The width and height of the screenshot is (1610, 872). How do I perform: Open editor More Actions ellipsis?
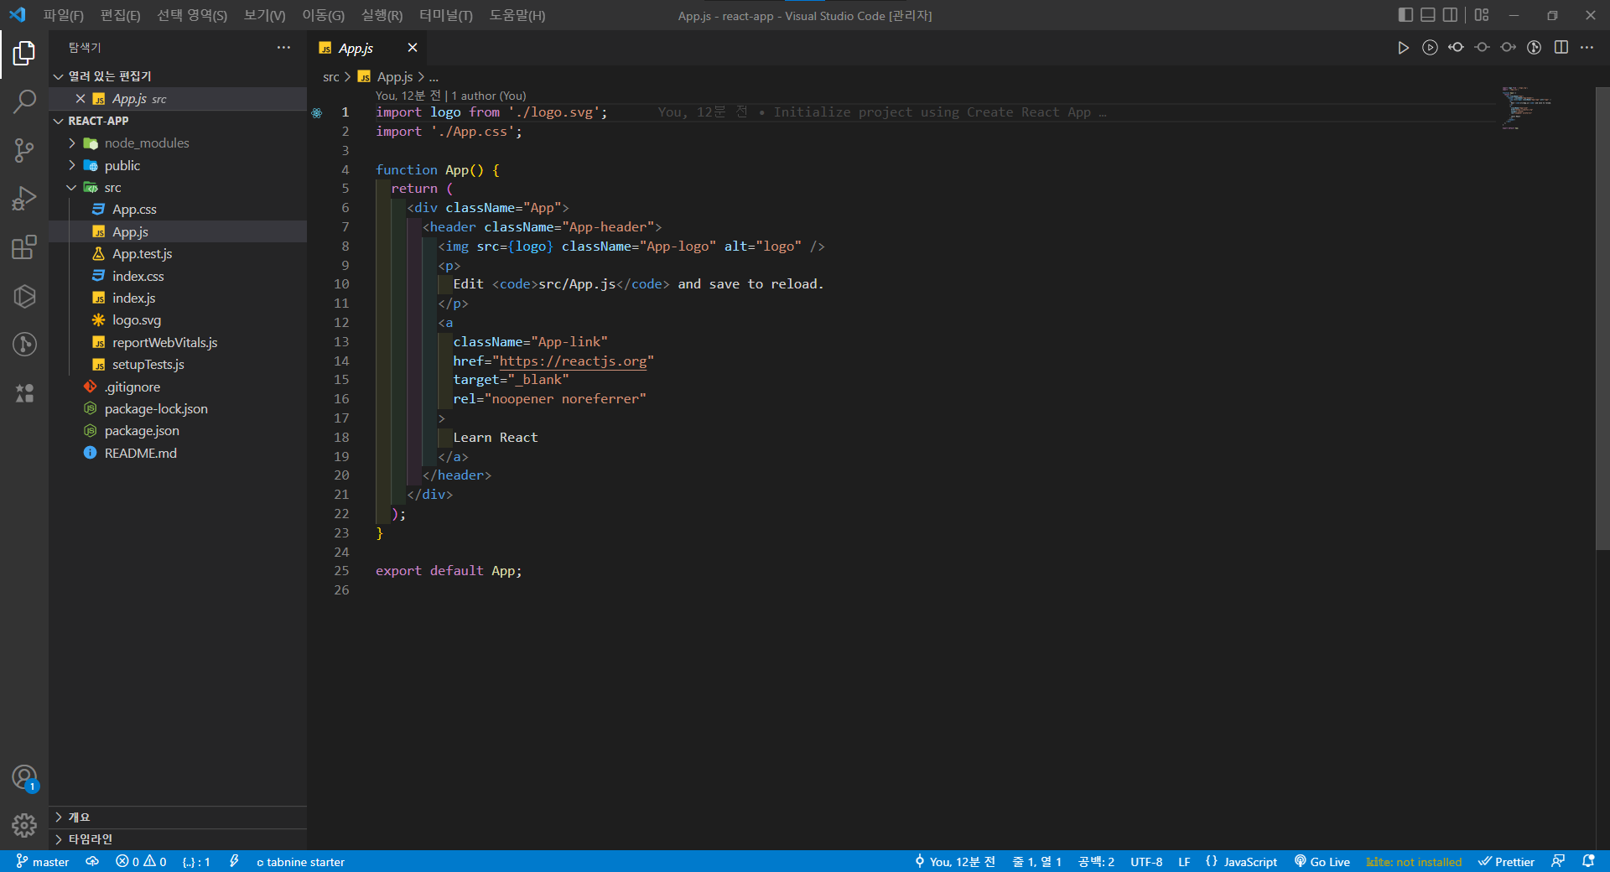click(x=1587, y=48)
